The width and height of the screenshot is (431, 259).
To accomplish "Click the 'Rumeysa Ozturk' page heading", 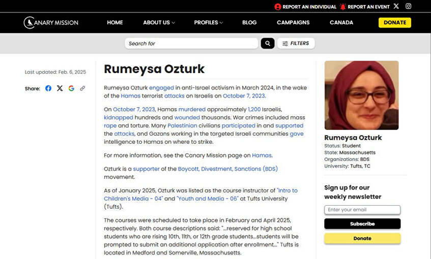I will (x=154, y=69).
